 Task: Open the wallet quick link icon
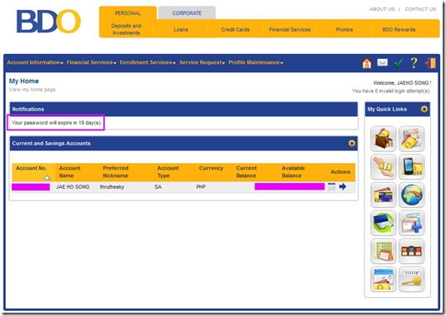(x=383, y=138)
